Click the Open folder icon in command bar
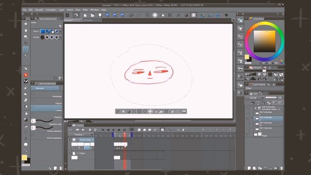The width and height of the screenshot is (311, 175). click(x=92, y=15)
